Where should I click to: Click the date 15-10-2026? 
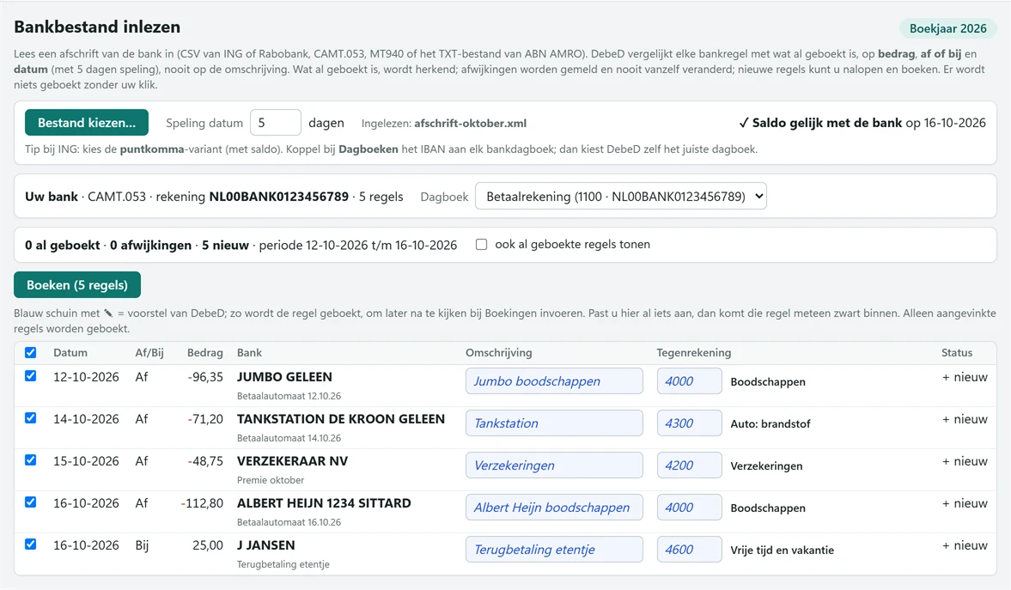pos(86,461)
